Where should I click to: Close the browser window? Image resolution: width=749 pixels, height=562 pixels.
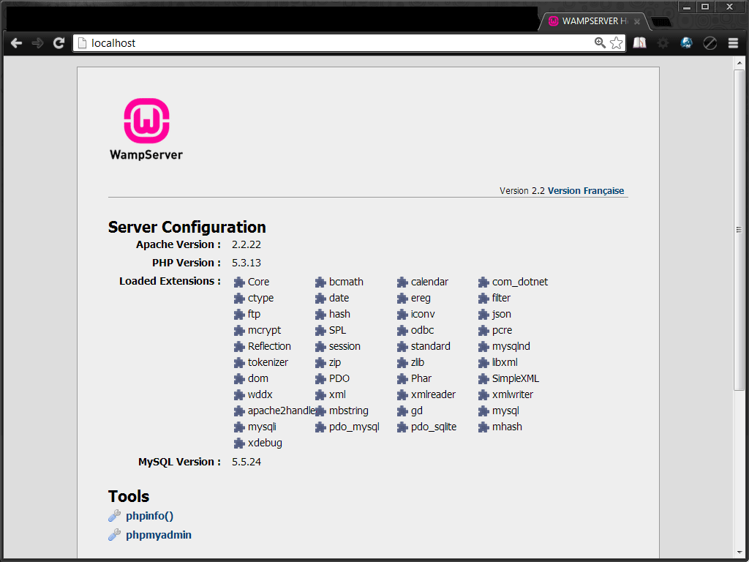pos(729,7)
